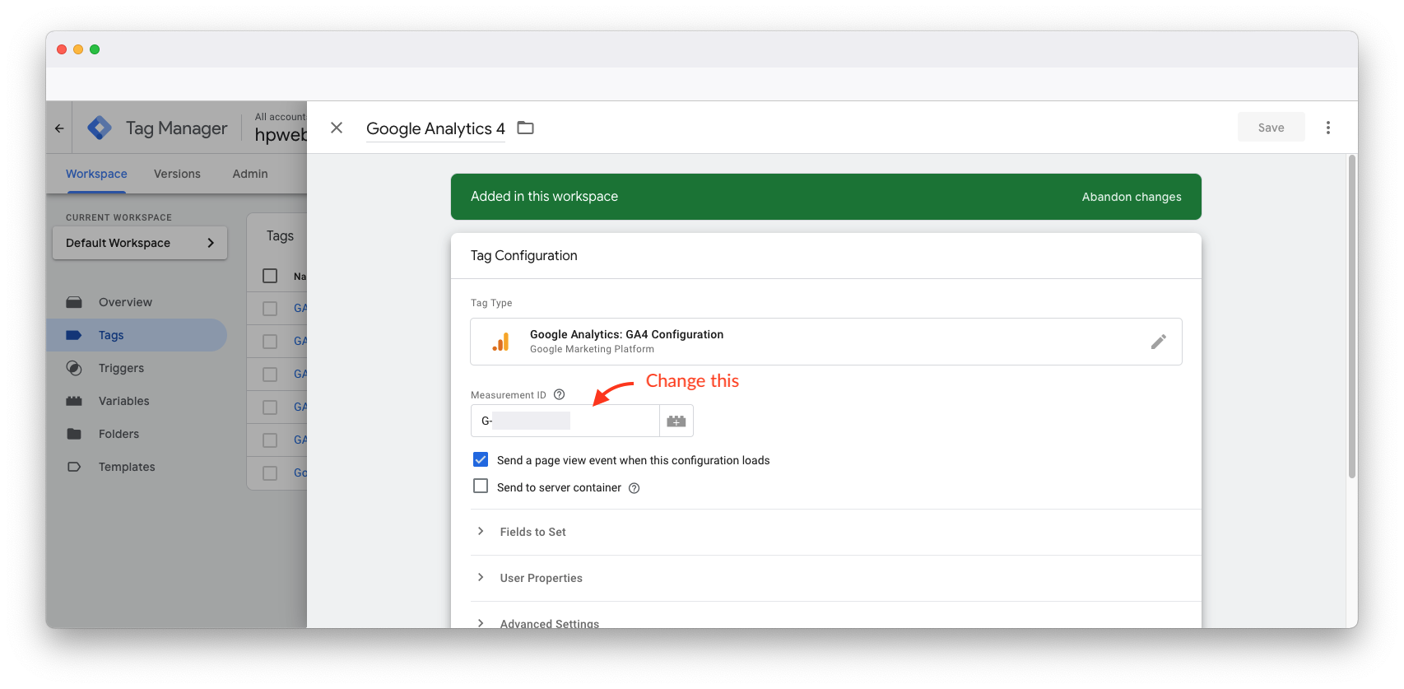Screen dimensions: 1404x689
Task: Click the Tag Manager back arrow
Action: click(59, 128)
